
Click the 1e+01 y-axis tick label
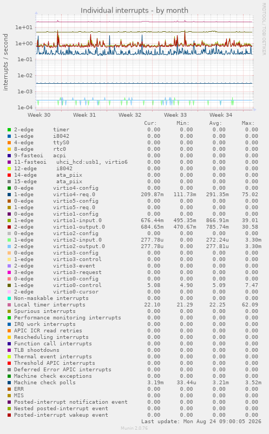point(24,28)
